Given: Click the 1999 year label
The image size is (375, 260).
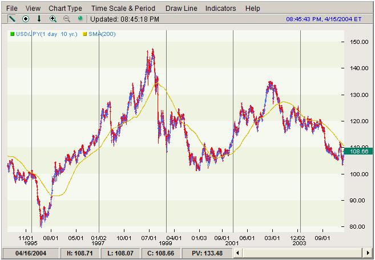Looking at the screenshot, I should click(166, 243).
